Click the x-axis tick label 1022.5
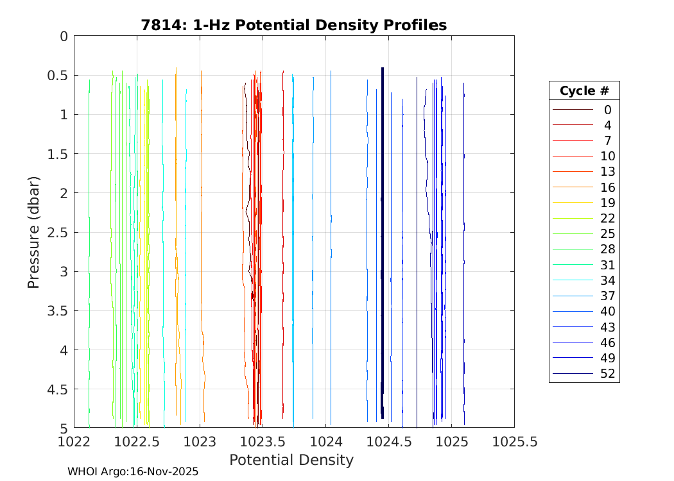The image size is (674, 481). (137, 441)
